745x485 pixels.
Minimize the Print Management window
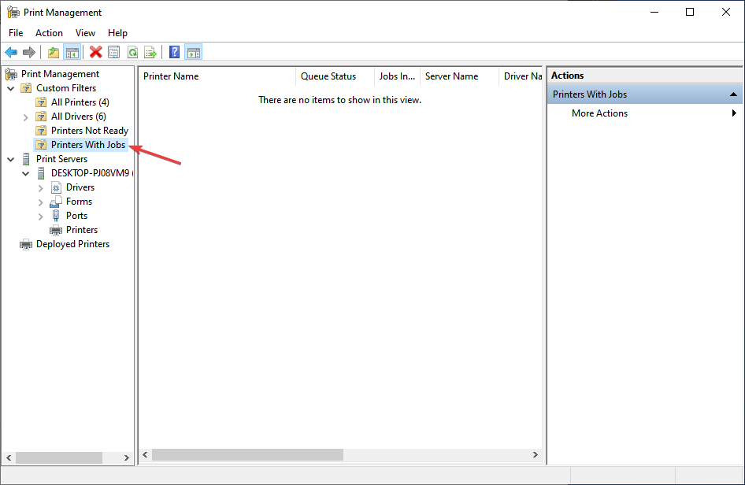click(654, 13)
